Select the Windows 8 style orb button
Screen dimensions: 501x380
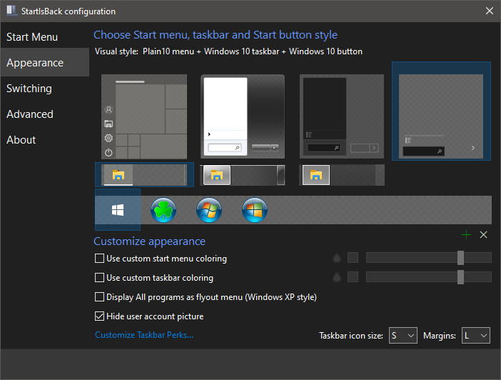pyautogui.click(x=255, y=210)
